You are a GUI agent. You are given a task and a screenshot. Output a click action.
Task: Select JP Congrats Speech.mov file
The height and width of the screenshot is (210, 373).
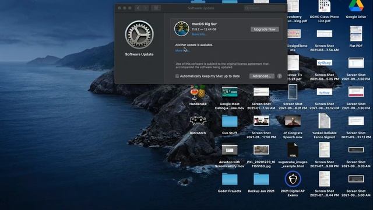(x=293, y=121)
